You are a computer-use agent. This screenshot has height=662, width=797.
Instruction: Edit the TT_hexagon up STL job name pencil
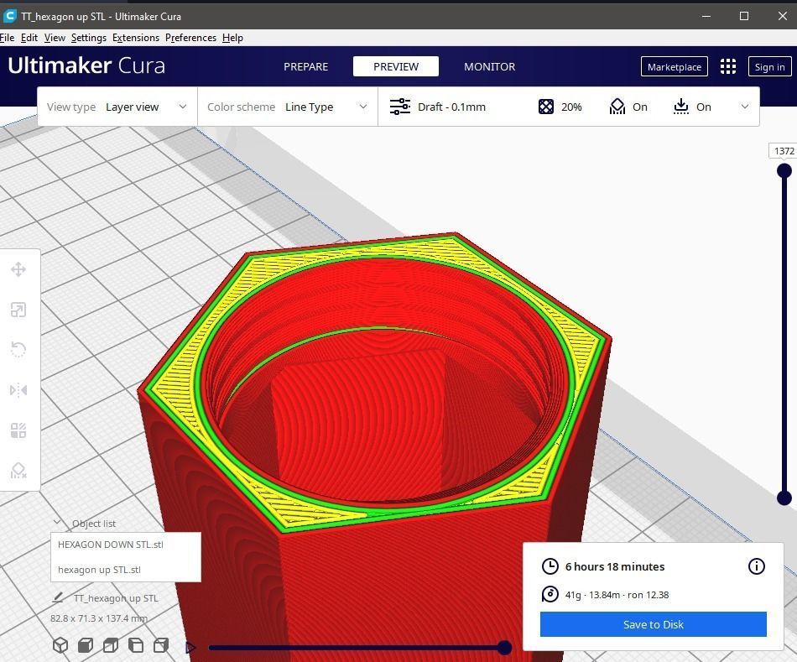58,597
